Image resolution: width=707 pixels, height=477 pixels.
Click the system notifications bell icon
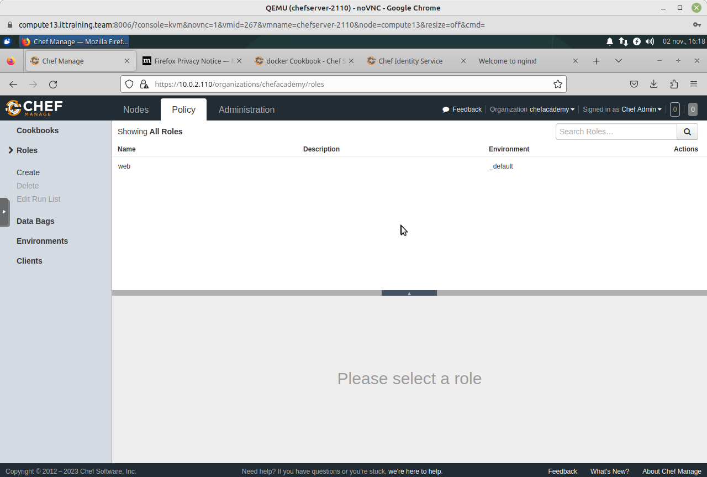click(610, 41)
